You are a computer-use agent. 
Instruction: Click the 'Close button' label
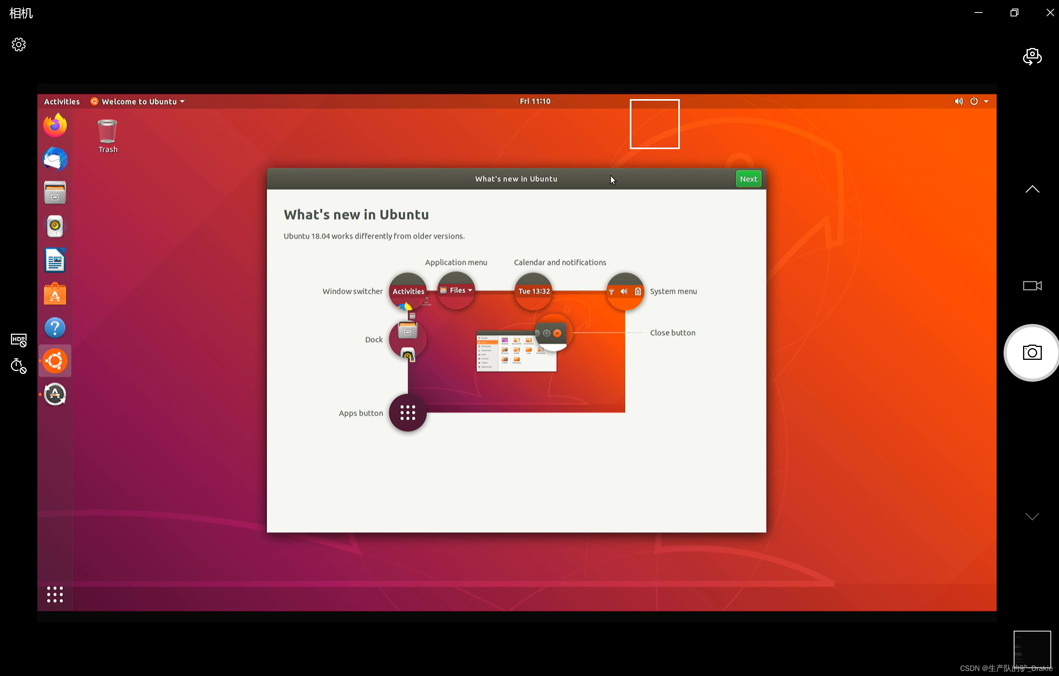click(672, 333)
